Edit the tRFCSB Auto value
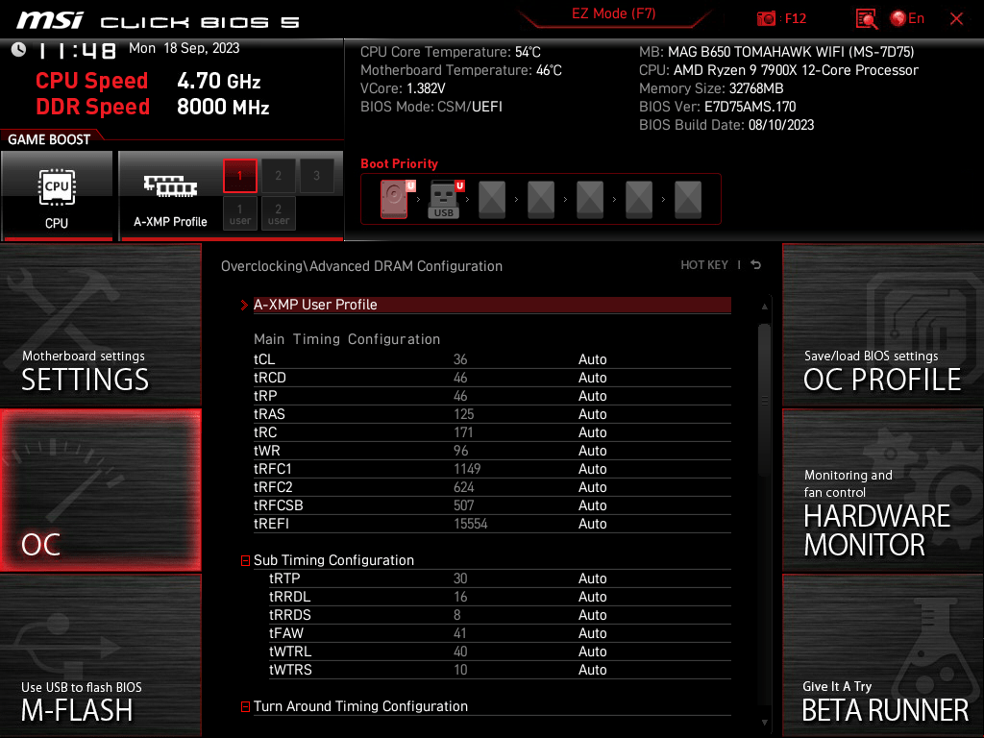Image resolution: width=984 pixels, height=738 pixels. click(592, 505)
